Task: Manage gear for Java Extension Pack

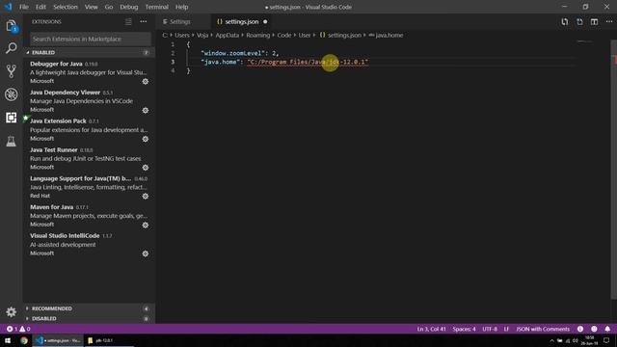Action: pyautogui.click(x=146, y=139)
